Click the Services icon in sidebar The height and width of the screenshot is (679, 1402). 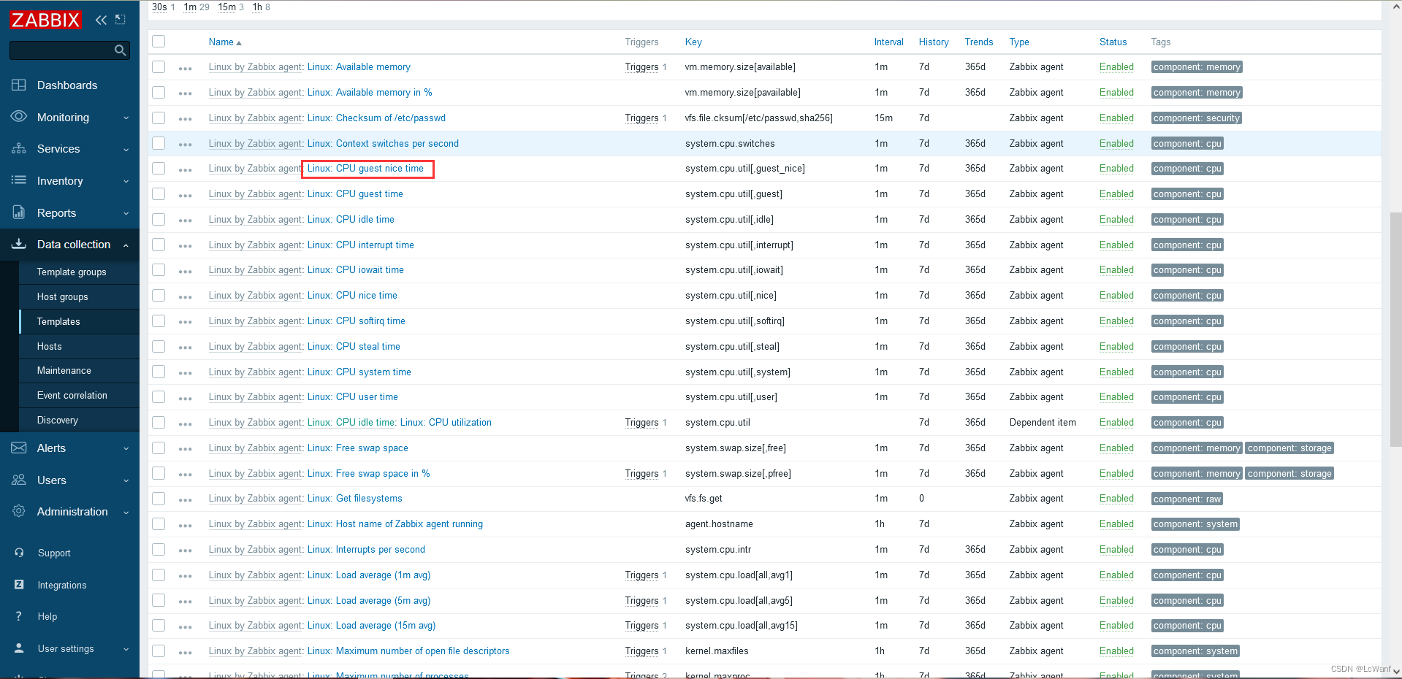point(19,149)
